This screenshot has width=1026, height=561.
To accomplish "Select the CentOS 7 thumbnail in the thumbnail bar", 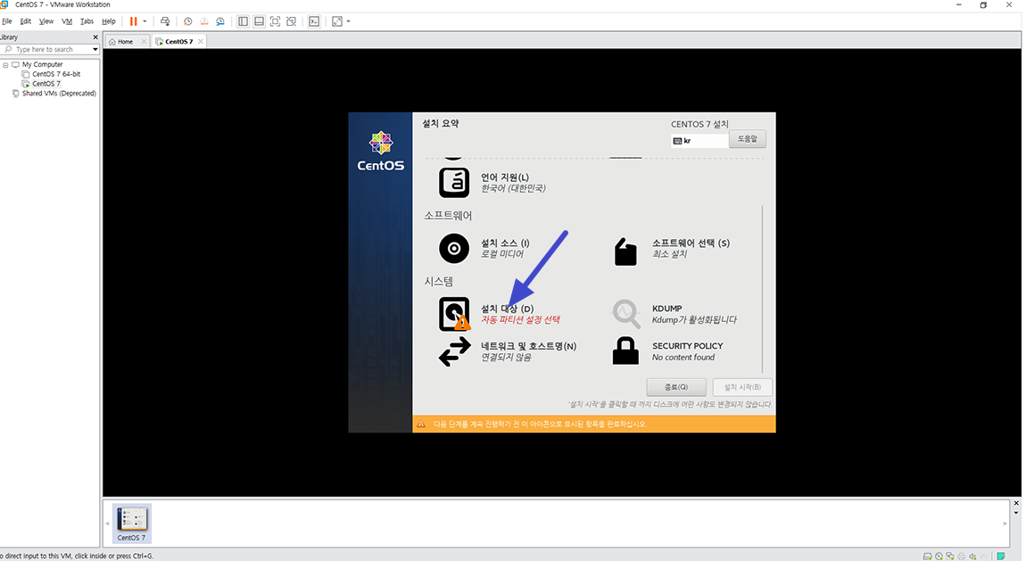I will click(x=131, y=523).
